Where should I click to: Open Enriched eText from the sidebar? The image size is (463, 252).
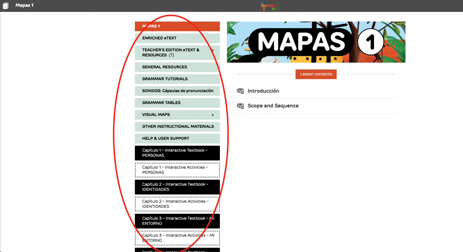[177, 38]
